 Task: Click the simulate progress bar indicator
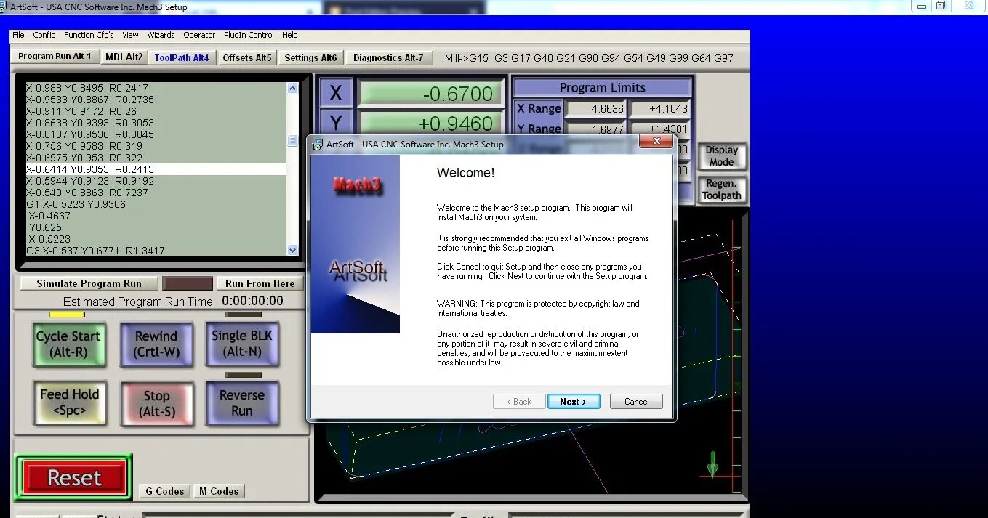188,283
